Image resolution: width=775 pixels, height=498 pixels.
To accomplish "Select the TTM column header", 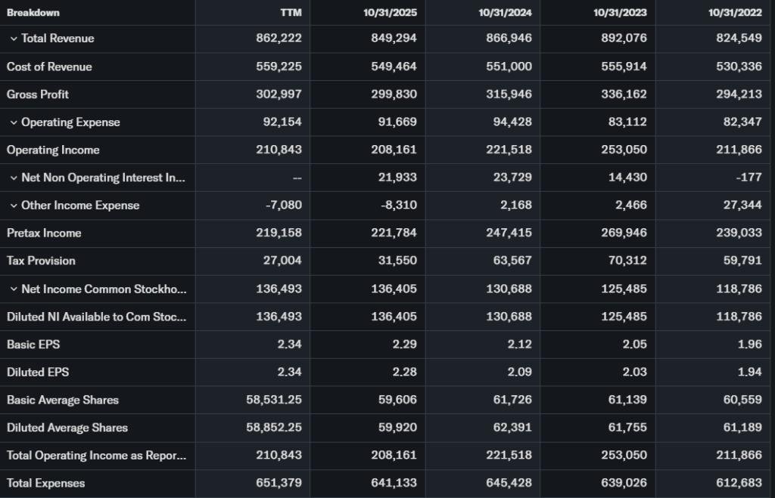I will [290, 13].
